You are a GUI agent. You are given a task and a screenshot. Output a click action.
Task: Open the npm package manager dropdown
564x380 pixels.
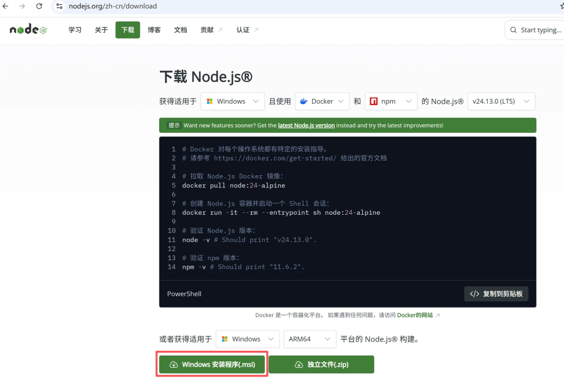coord(391,101)
